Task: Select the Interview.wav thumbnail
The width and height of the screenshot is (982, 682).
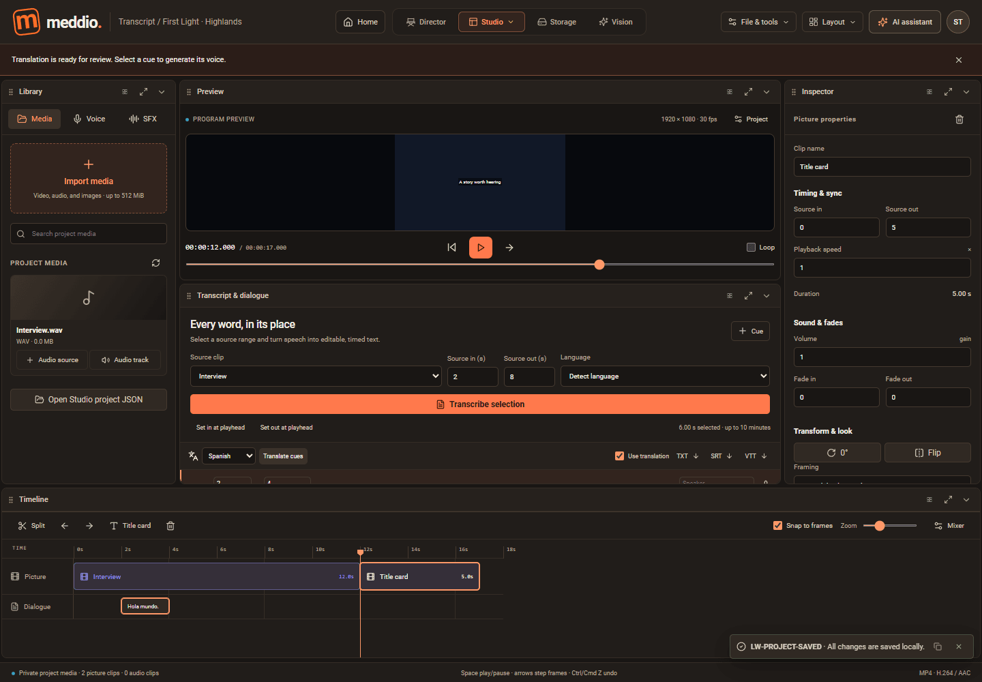Action: pos(89,298)
